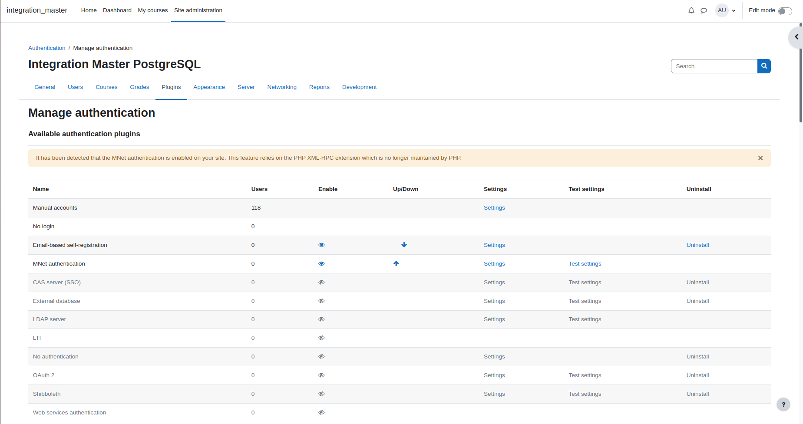Open the messaging speech bubble icon
This screenshot has width=803, height=424.
704,10
